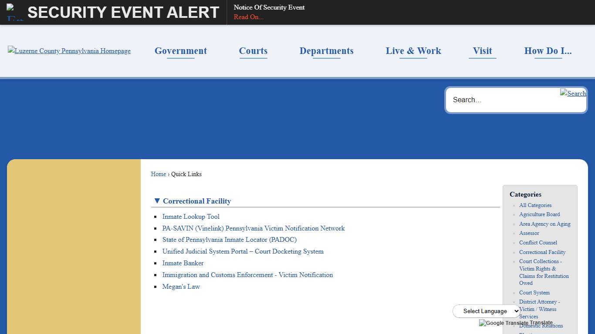Click the Luzerne County homepage logo
The width and height of the screenshot is (595, 334).
tap(69, 51)
